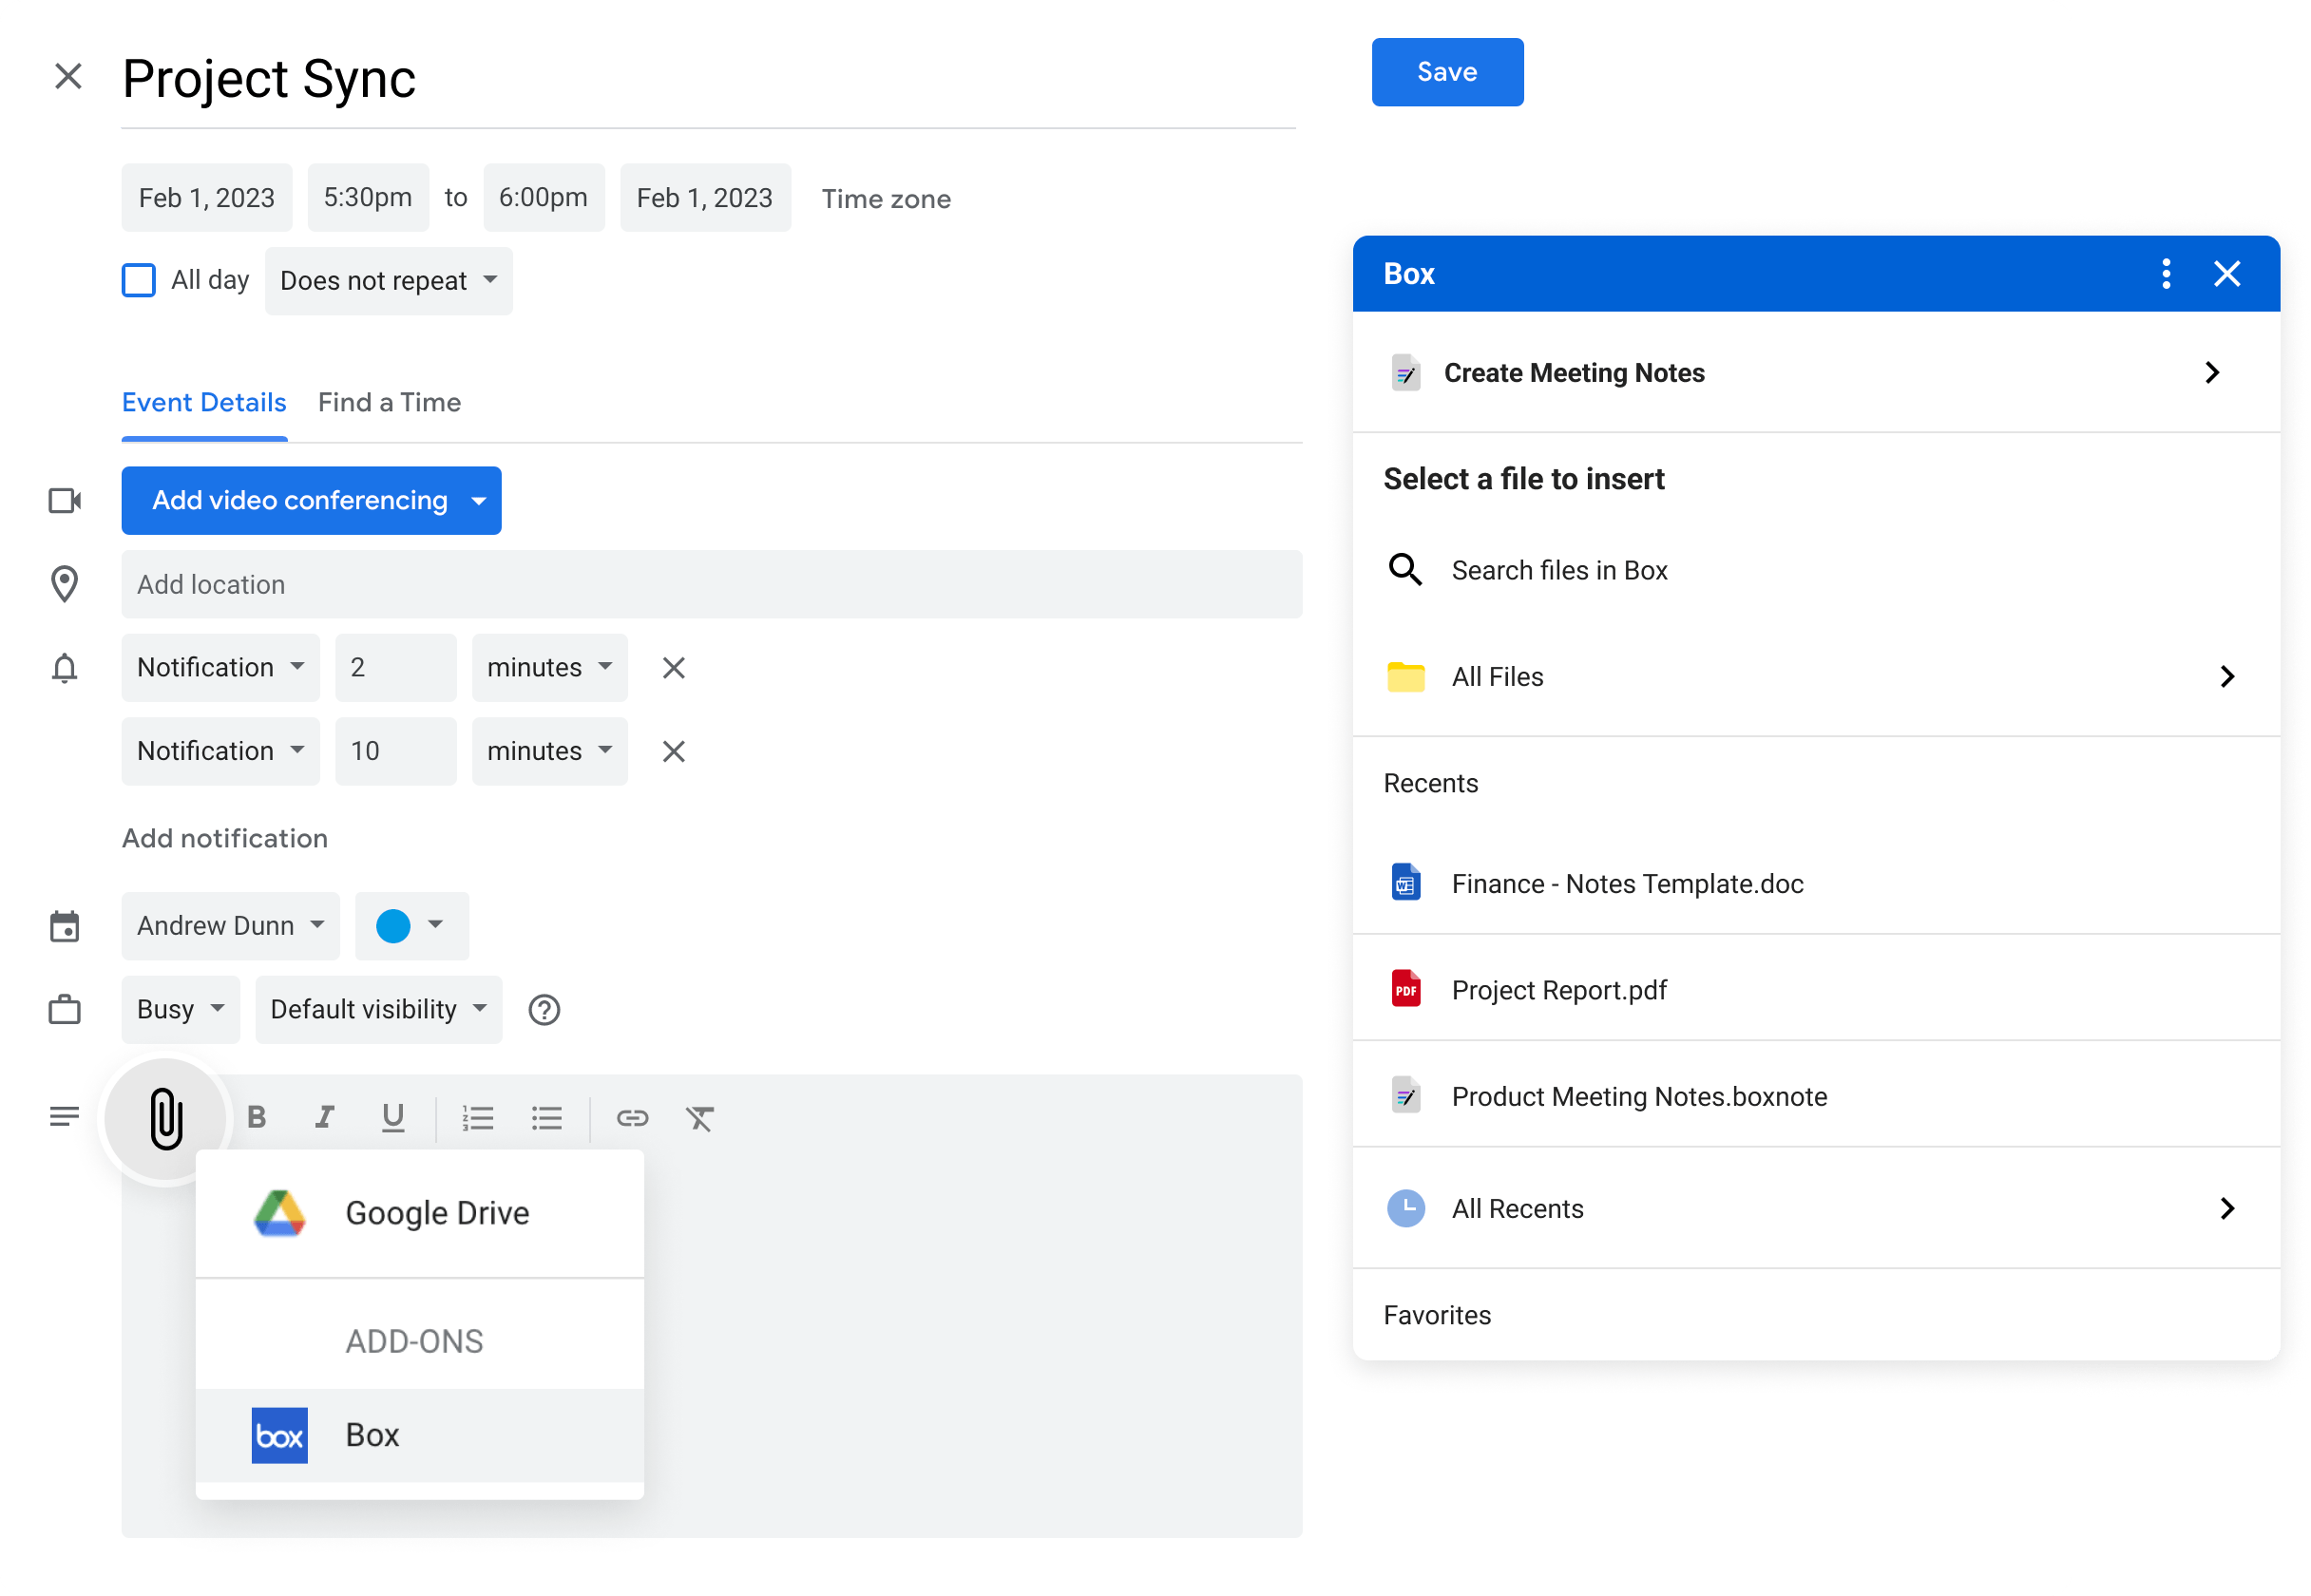Expand the Default visibility dropdown
2311x1596 pixels.
click(378, 1010)
